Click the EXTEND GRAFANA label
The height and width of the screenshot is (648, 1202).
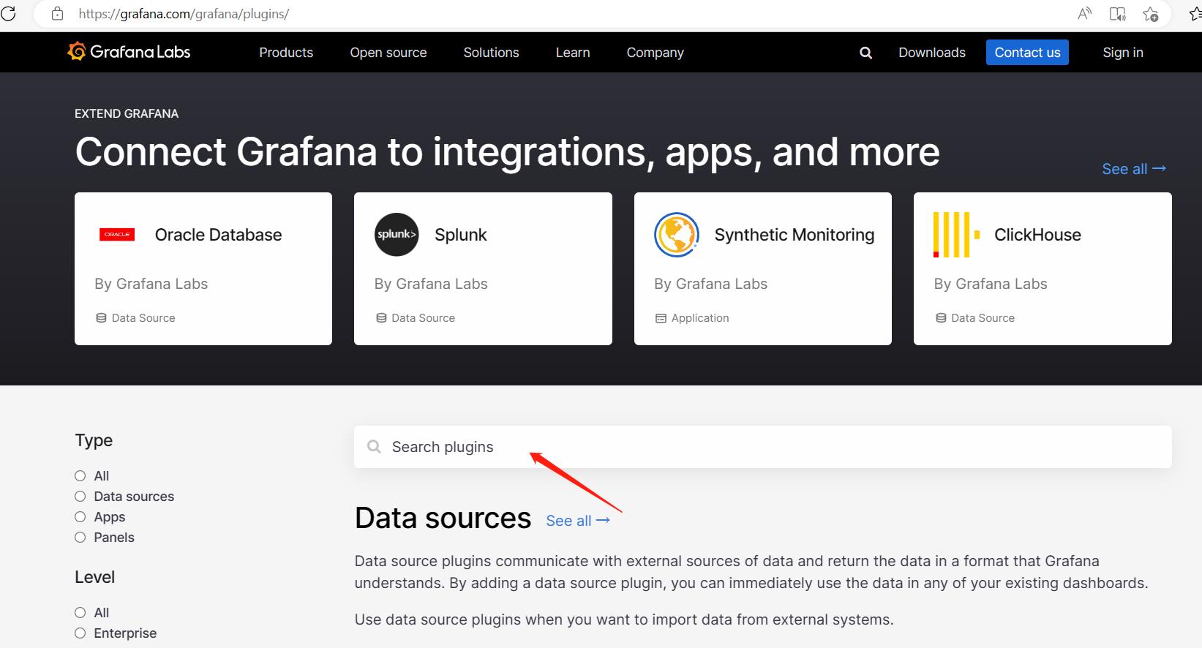(127, 113)
